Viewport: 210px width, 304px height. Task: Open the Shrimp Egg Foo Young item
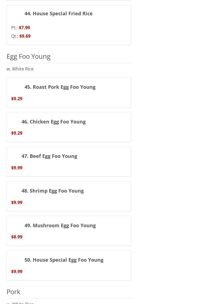[52, 191]
